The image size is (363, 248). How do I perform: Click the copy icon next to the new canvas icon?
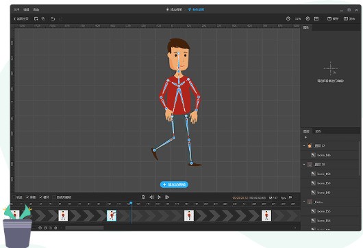tap(43, 18)
